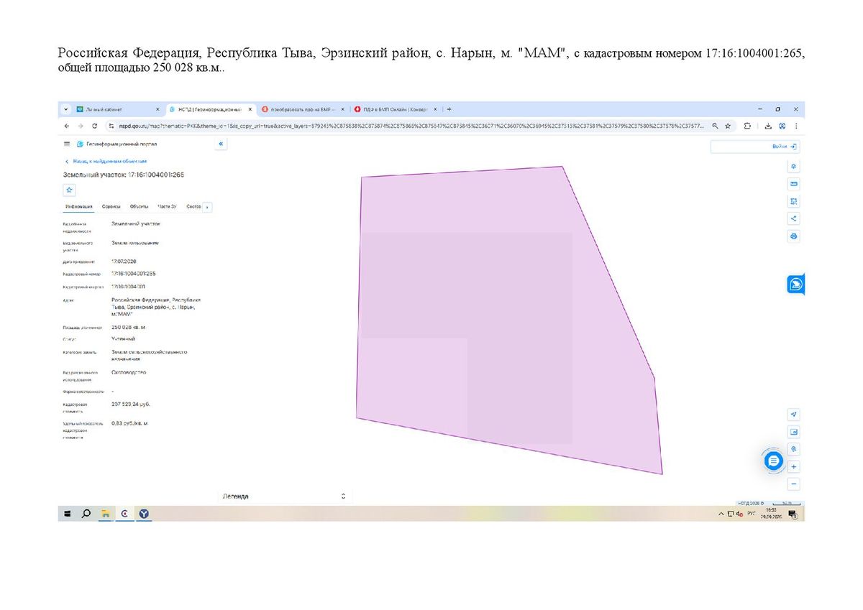Select the ruler measurement tool

(794, 184)
